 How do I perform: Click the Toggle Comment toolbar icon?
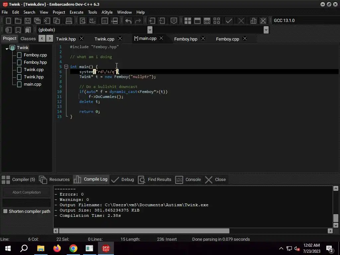[174, 21]
